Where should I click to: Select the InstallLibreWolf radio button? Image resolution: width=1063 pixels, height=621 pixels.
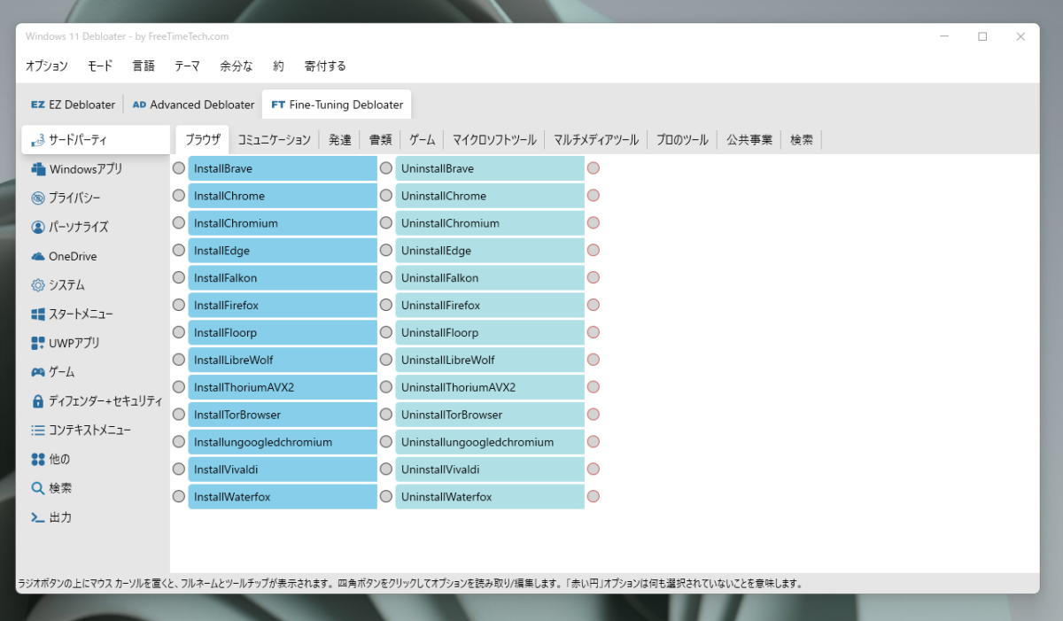coord(178,360)
